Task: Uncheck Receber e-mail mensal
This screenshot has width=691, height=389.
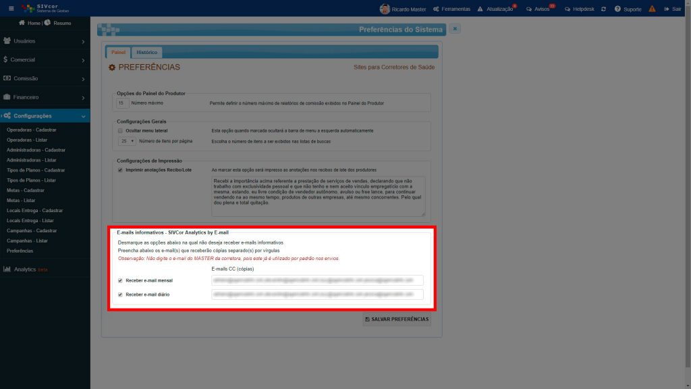Action: pyautogui.click(x=120, y=280)
